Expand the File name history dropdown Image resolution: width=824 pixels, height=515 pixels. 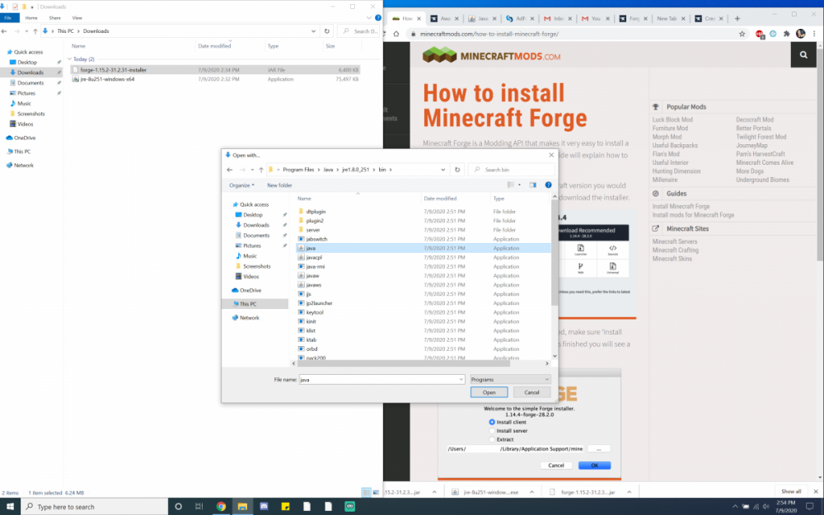pyautogui.click(x=461, y=379)
